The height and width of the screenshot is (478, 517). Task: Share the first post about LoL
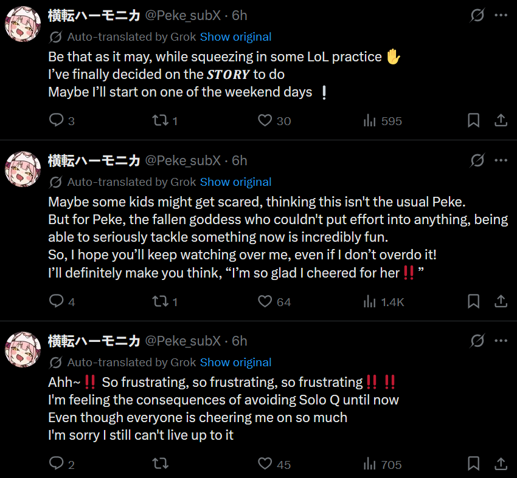[x=501, y=120]
